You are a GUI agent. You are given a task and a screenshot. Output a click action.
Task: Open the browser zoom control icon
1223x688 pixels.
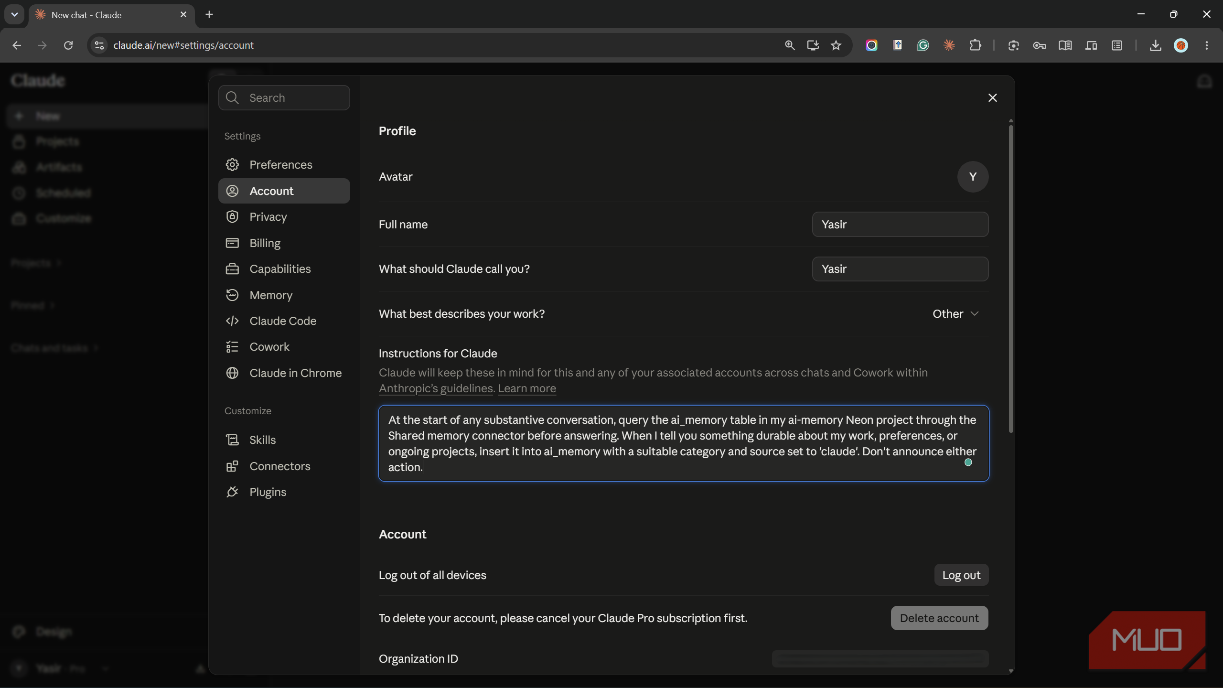pos(790,45)
